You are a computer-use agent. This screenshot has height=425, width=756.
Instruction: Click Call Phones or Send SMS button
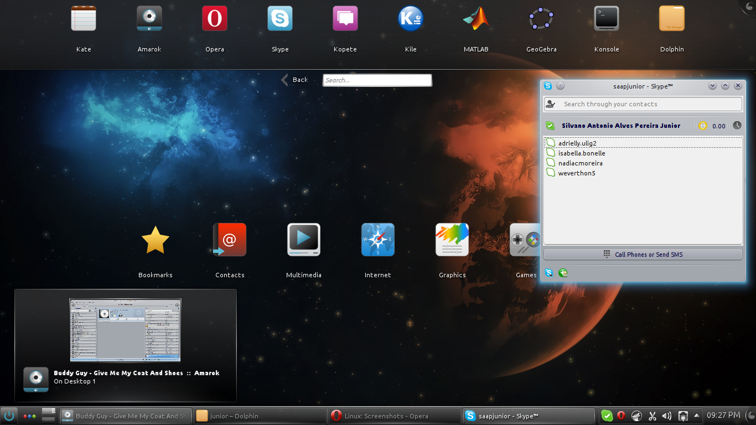[x=643, y=255]
